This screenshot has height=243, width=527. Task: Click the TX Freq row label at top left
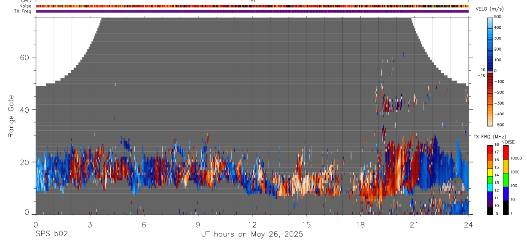pyautogui.click(x=23, y=11)
